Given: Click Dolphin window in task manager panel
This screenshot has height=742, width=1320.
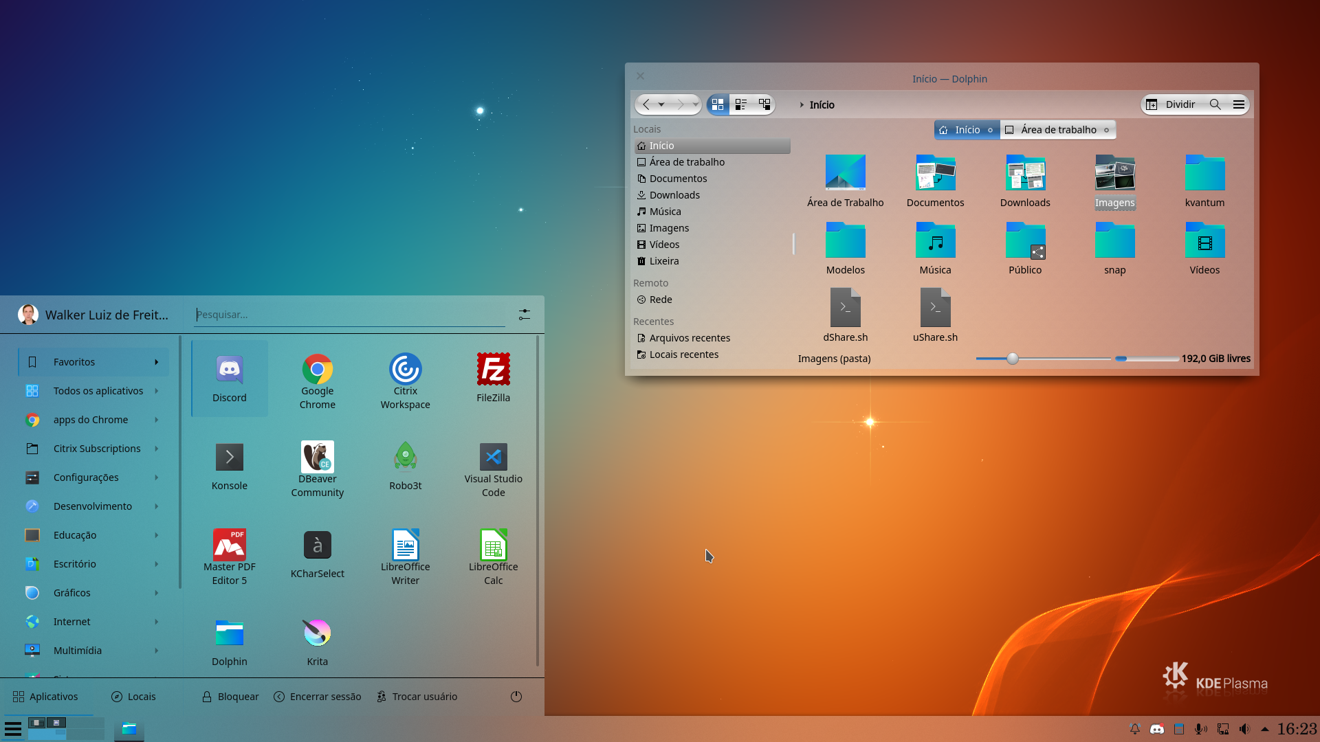Looking at the screenshot, I should pyautogui.click(x=129, y=729).
